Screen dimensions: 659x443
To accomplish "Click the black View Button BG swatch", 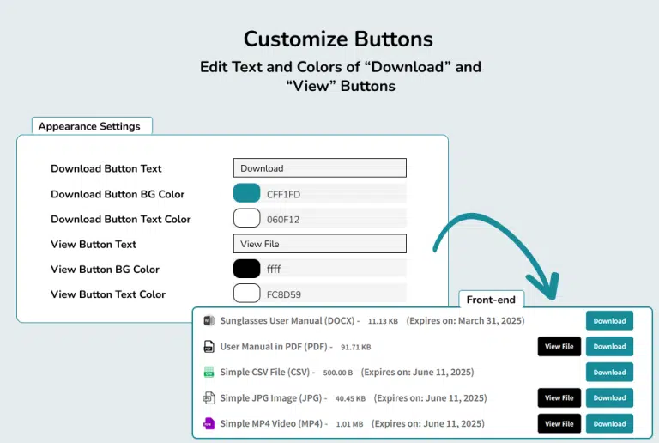I will 246,269.
